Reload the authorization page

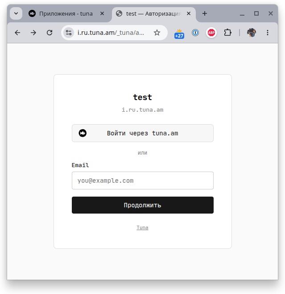click(50, 33)
